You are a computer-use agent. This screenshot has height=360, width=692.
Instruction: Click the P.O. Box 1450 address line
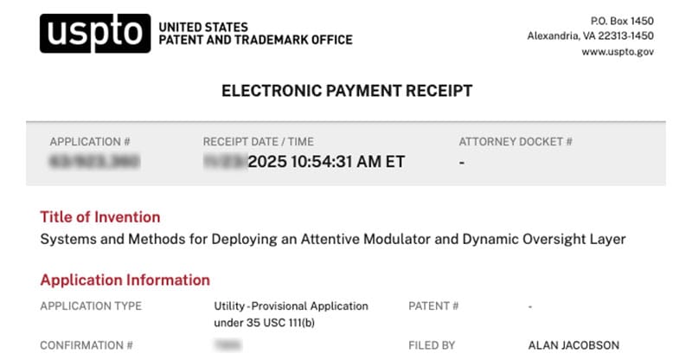(622, 19)
